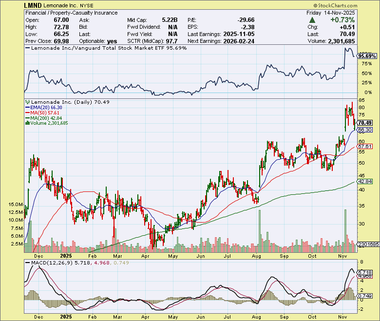
Task: Click the 15.0M volume axis label
Action: tap(16, 205)
